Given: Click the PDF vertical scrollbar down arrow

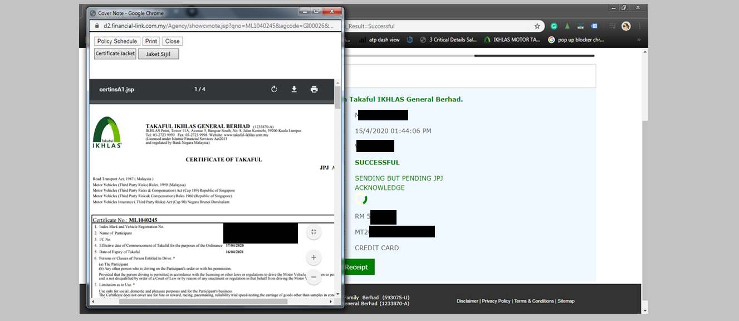Looking at the screenshot, I should [x=337, y=294].
